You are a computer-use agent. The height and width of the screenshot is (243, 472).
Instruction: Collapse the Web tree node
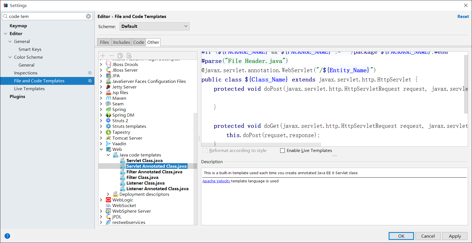click(101, 149)
